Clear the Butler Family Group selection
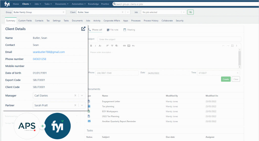The height and width of the screenshot is (141, 259). [63, 12]
